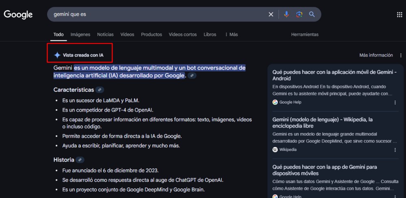Click the magnifying glass search button
The height and width of the screenshot is (198, 406).
tap(312, 15)
